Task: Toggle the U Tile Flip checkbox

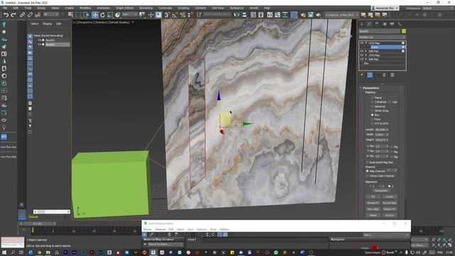Action: pos(392,146)
